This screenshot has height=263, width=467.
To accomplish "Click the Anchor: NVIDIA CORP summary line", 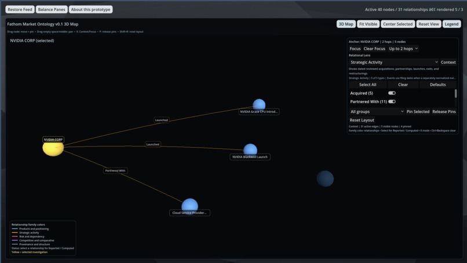I will tap(377, 42).
